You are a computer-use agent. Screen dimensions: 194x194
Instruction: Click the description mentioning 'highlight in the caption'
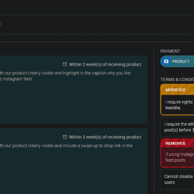click(x=65, y=73)
